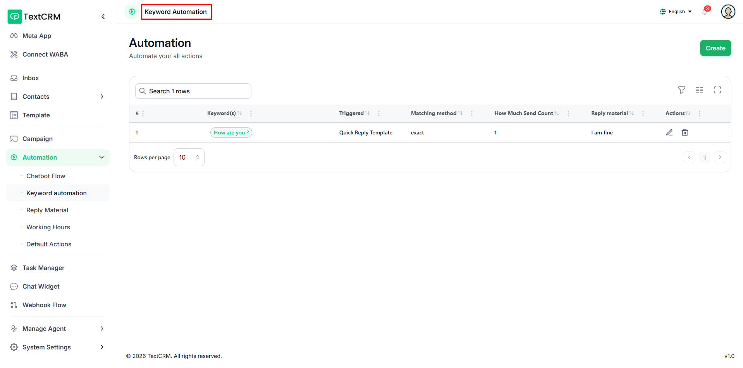Image resolution: width=743 pixels, height=368 pixels.
Task: Click the edit pencil icon in row 1
Action: 669,132
